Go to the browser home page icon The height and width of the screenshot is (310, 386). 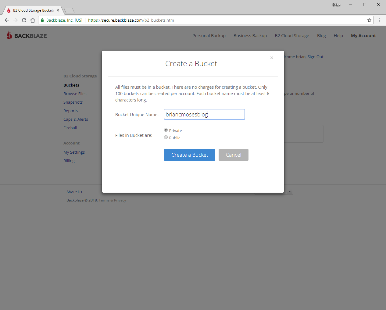[33, 20]
